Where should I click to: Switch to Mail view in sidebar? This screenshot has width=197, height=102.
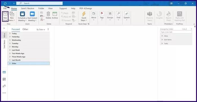pyautogui.click(x=4, y=72)
